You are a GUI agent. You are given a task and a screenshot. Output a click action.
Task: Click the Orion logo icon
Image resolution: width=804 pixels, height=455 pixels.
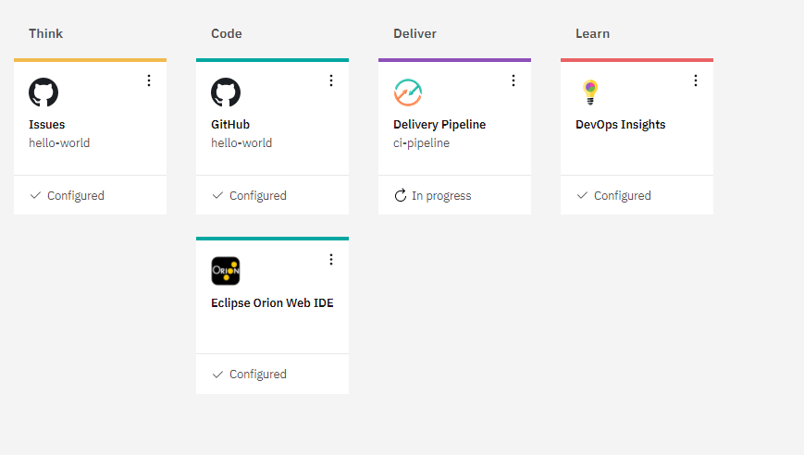(x=226, y=271)
